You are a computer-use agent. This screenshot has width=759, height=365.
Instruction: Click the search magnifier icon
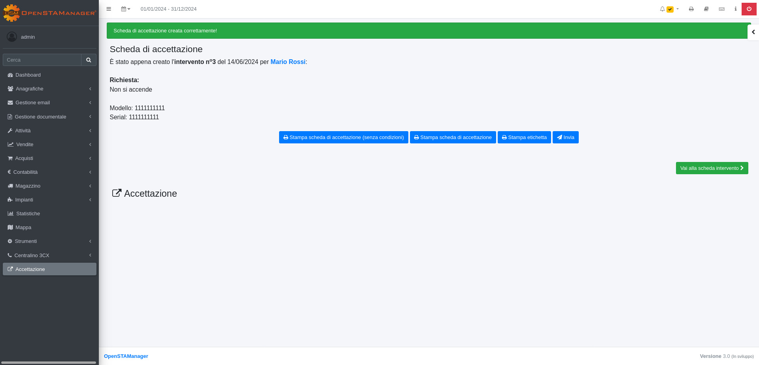click(x=89, y=60)
